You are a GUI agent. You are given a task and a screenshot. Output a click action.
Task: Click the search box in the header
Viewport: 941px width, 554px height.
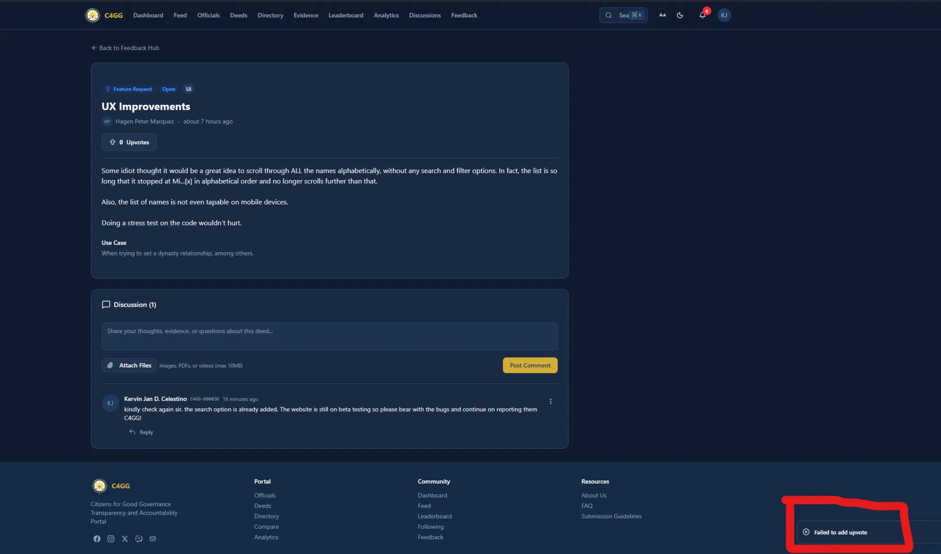tap(623, 15)
